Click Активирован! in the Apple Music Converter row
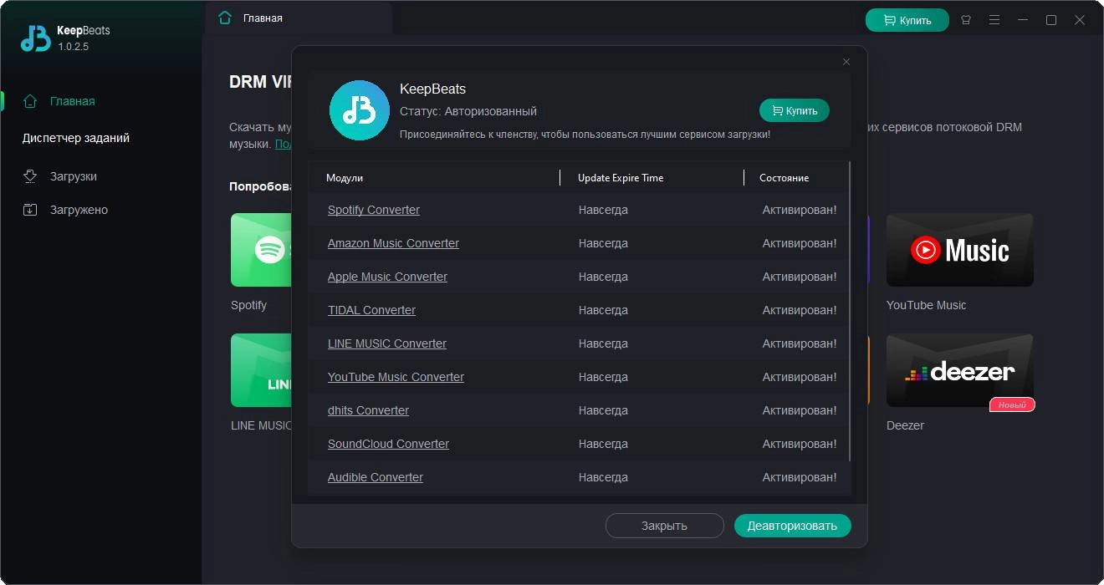 [800, 277]
